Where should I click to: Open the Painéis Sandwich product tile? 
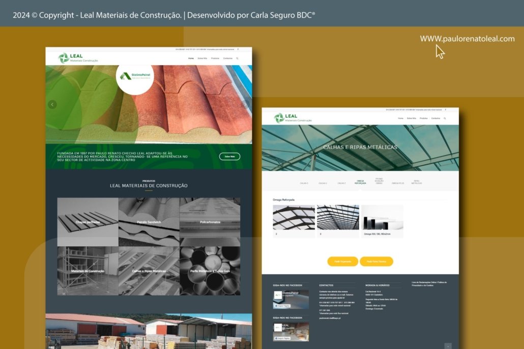(x=149, y=222)
